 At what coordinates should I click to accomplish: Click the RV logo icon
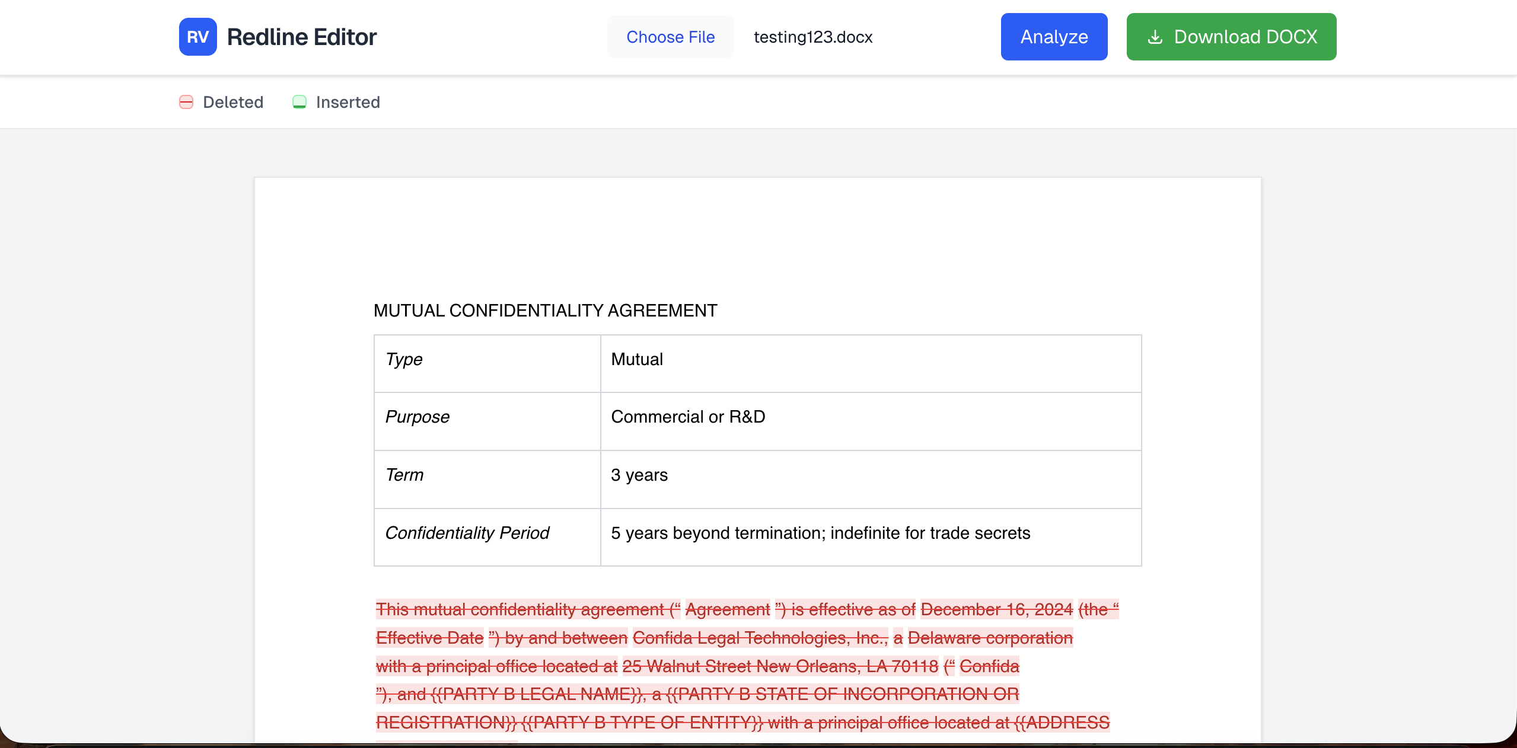(x=197, y=37)
